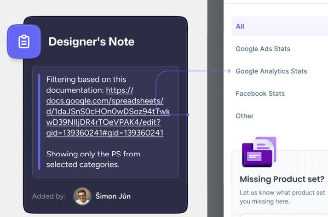Image resolution: width=328 pixels, height=217 pixels.
Task: Select the Other category
Action: point(245,116)
